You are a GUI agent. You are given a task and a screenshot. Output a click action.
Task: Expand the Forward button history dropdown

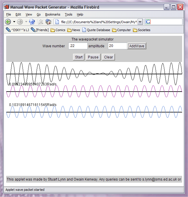26,22
